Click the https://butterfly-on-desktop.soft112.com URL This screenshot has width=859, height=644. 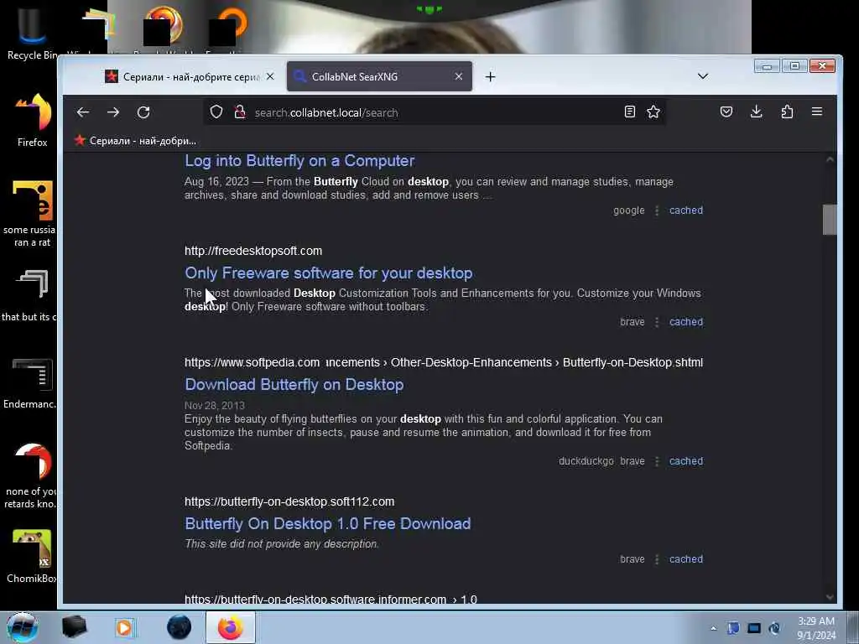point(289,501)
